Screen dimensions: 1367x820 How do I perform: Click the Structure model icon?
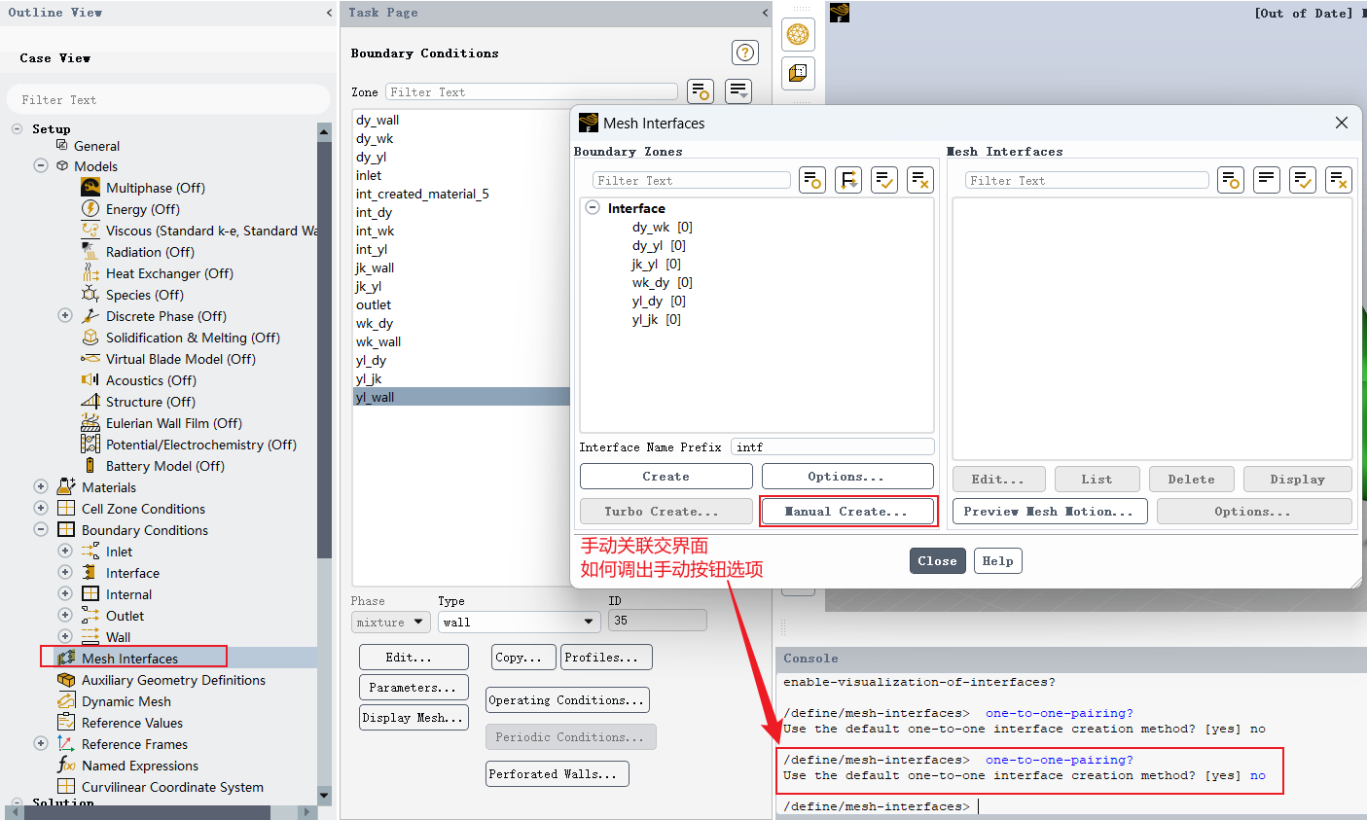90,402
